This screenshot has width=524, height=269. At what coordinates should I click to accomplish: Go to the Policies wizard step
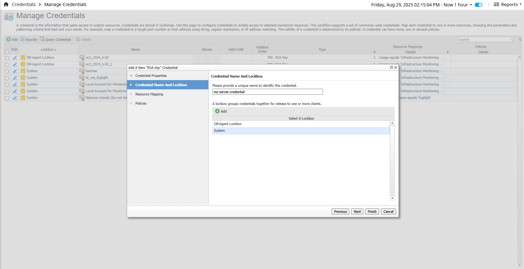point(141,103)
